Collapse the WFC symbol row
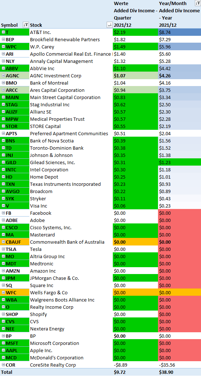The height and width of the screenshot is (376, 201). (3, 292)
